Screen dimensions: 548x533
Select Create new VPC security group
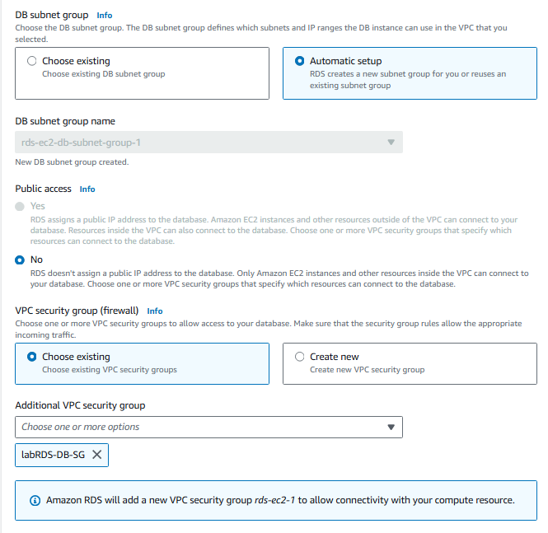300,357
